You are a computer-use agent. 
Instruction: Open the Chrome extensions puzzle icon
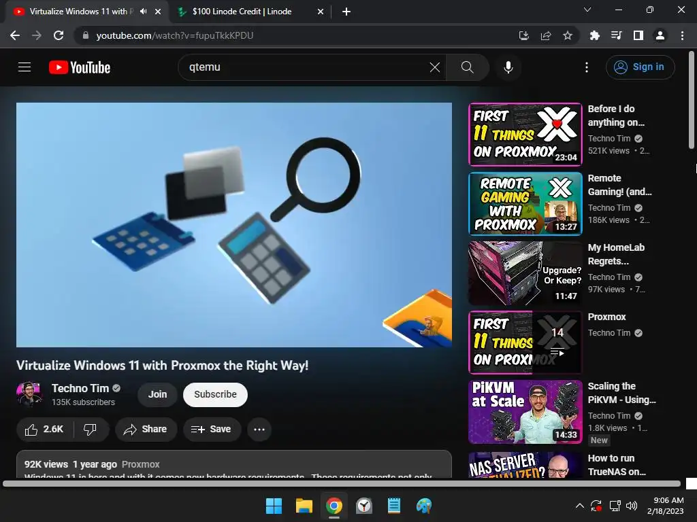coord(594,35)
